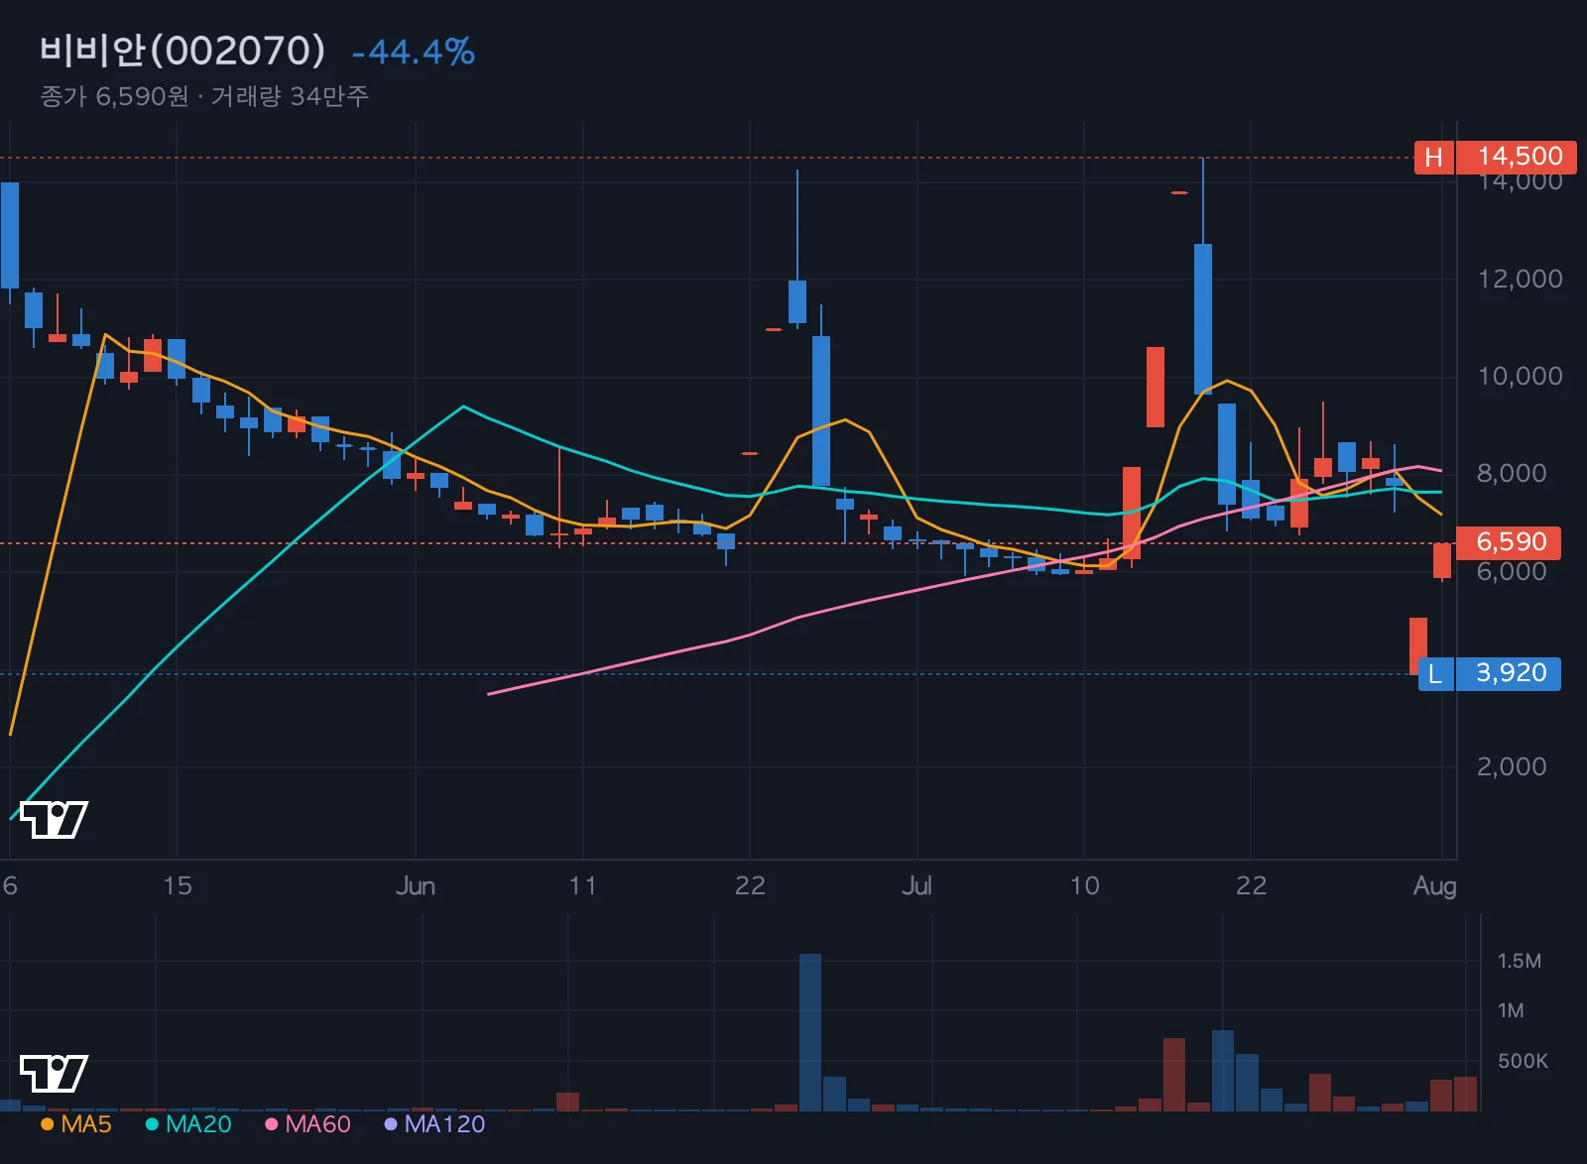1587x1164 pixels.
Task: Click the 1M volume axis label
Action: coord(1511,1010)
